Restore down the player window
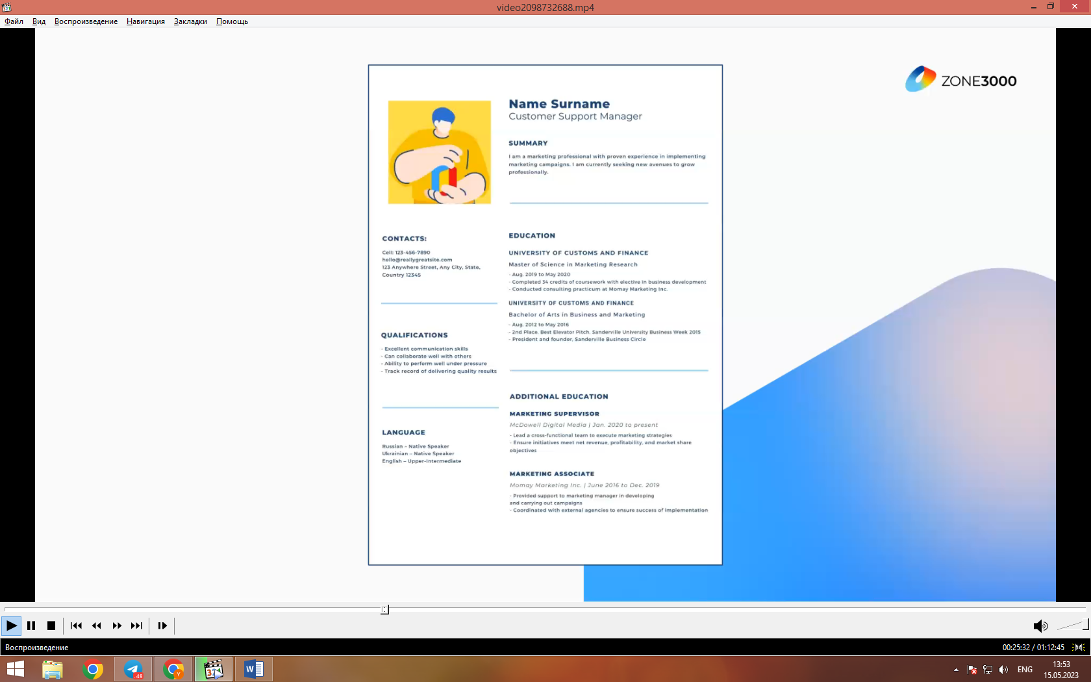This screenshot has height=682, width=1091. pos(1051,7)
